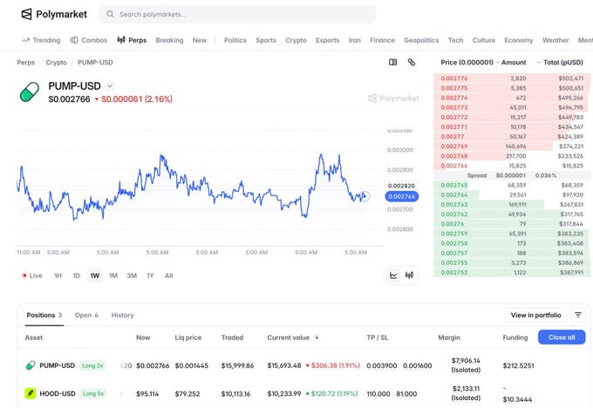Go to Breaking markets
593x408 pixels.
click(x=169, y=40)
